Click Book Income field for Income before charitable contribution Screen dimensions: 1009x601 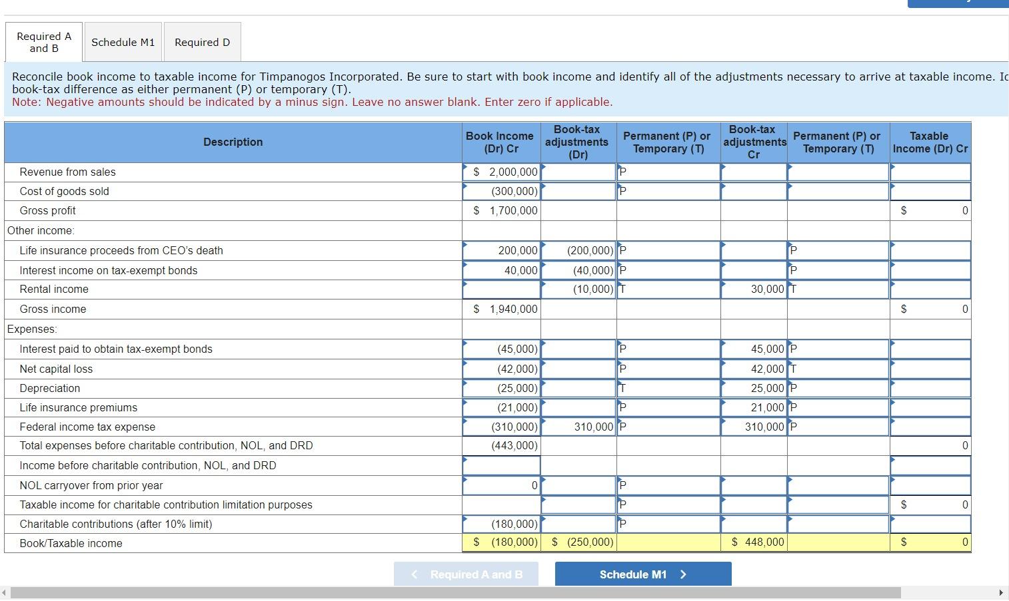click(x=501, y=465)
